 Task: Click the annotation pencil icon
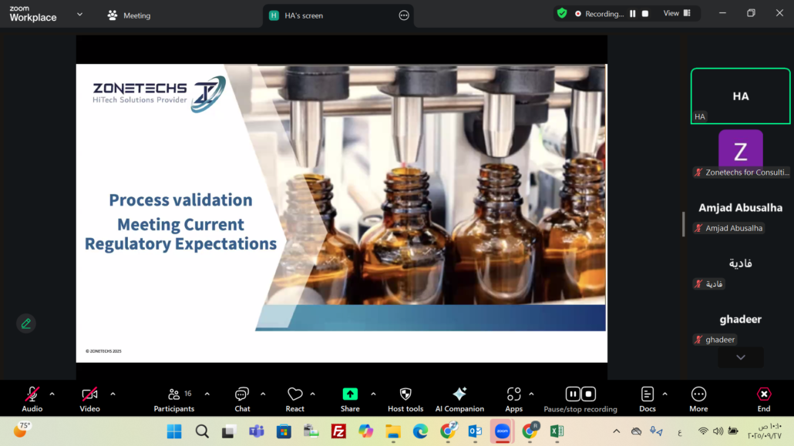pos(26,324)
